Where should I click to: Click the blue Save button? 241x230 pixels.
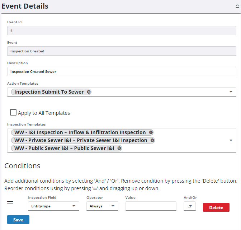[x=18, y=220]
